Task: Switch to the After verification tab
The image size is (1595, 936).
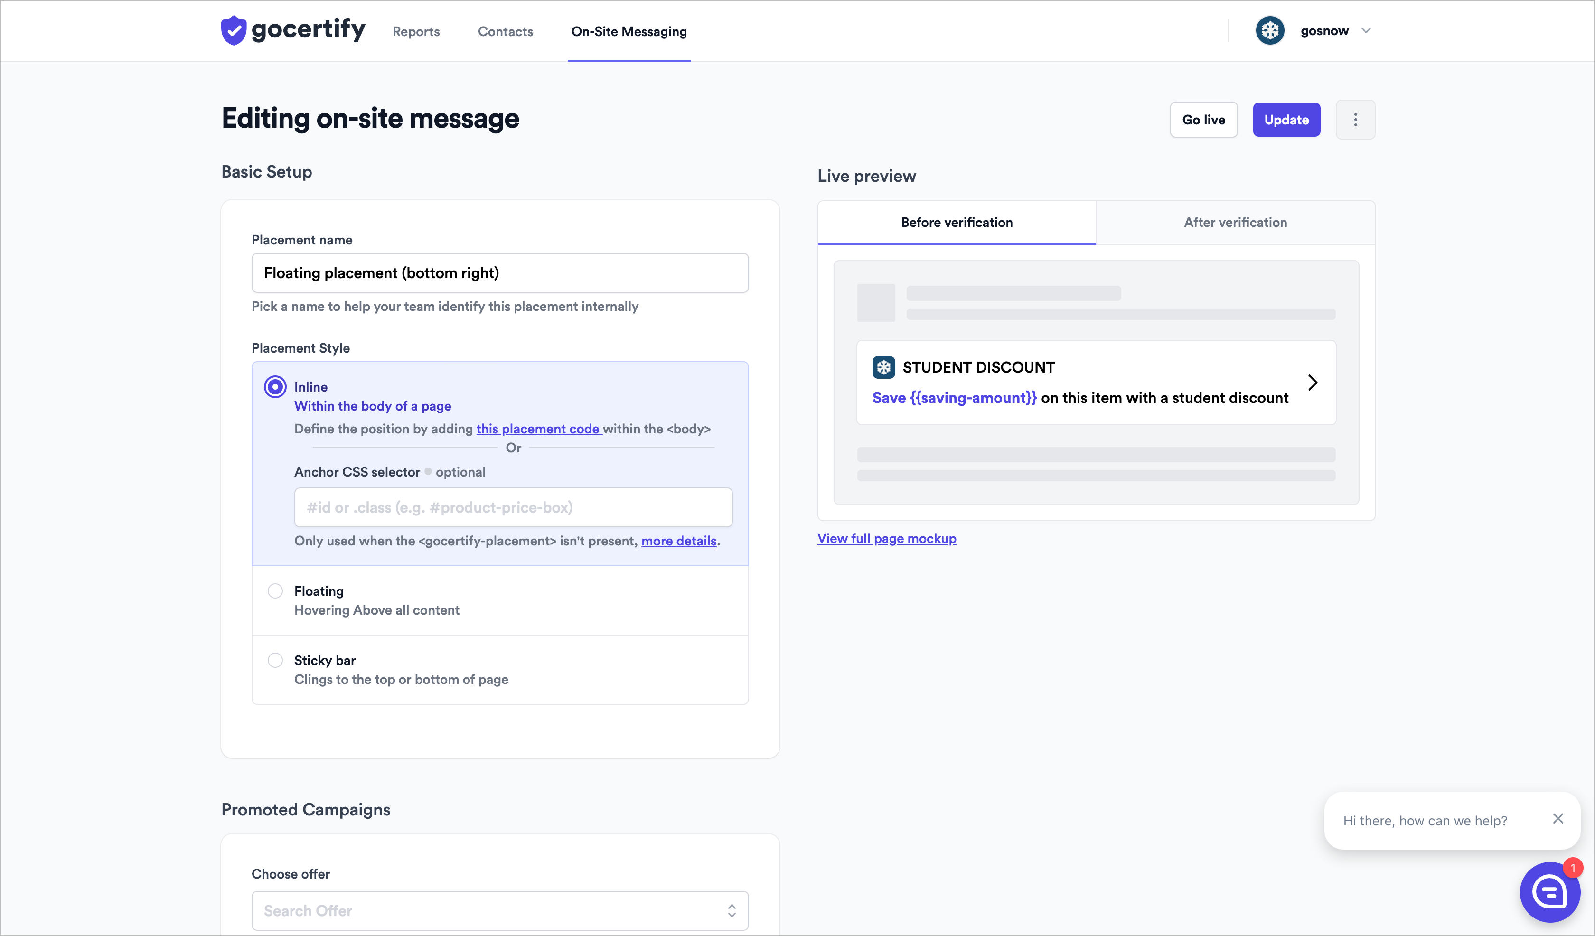Action: [x=1235, y=222]
